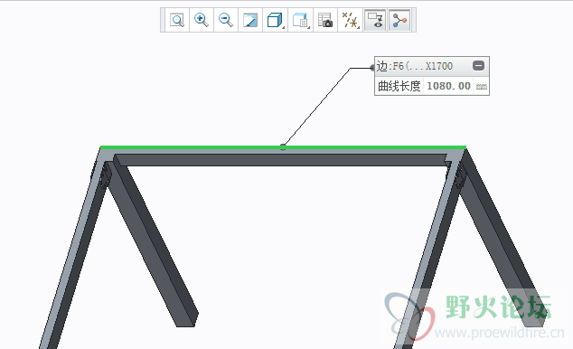This screenshot has width=573, height=349.
Task: Click the 边:F6(...X1700 panel header
Action: 415,66
